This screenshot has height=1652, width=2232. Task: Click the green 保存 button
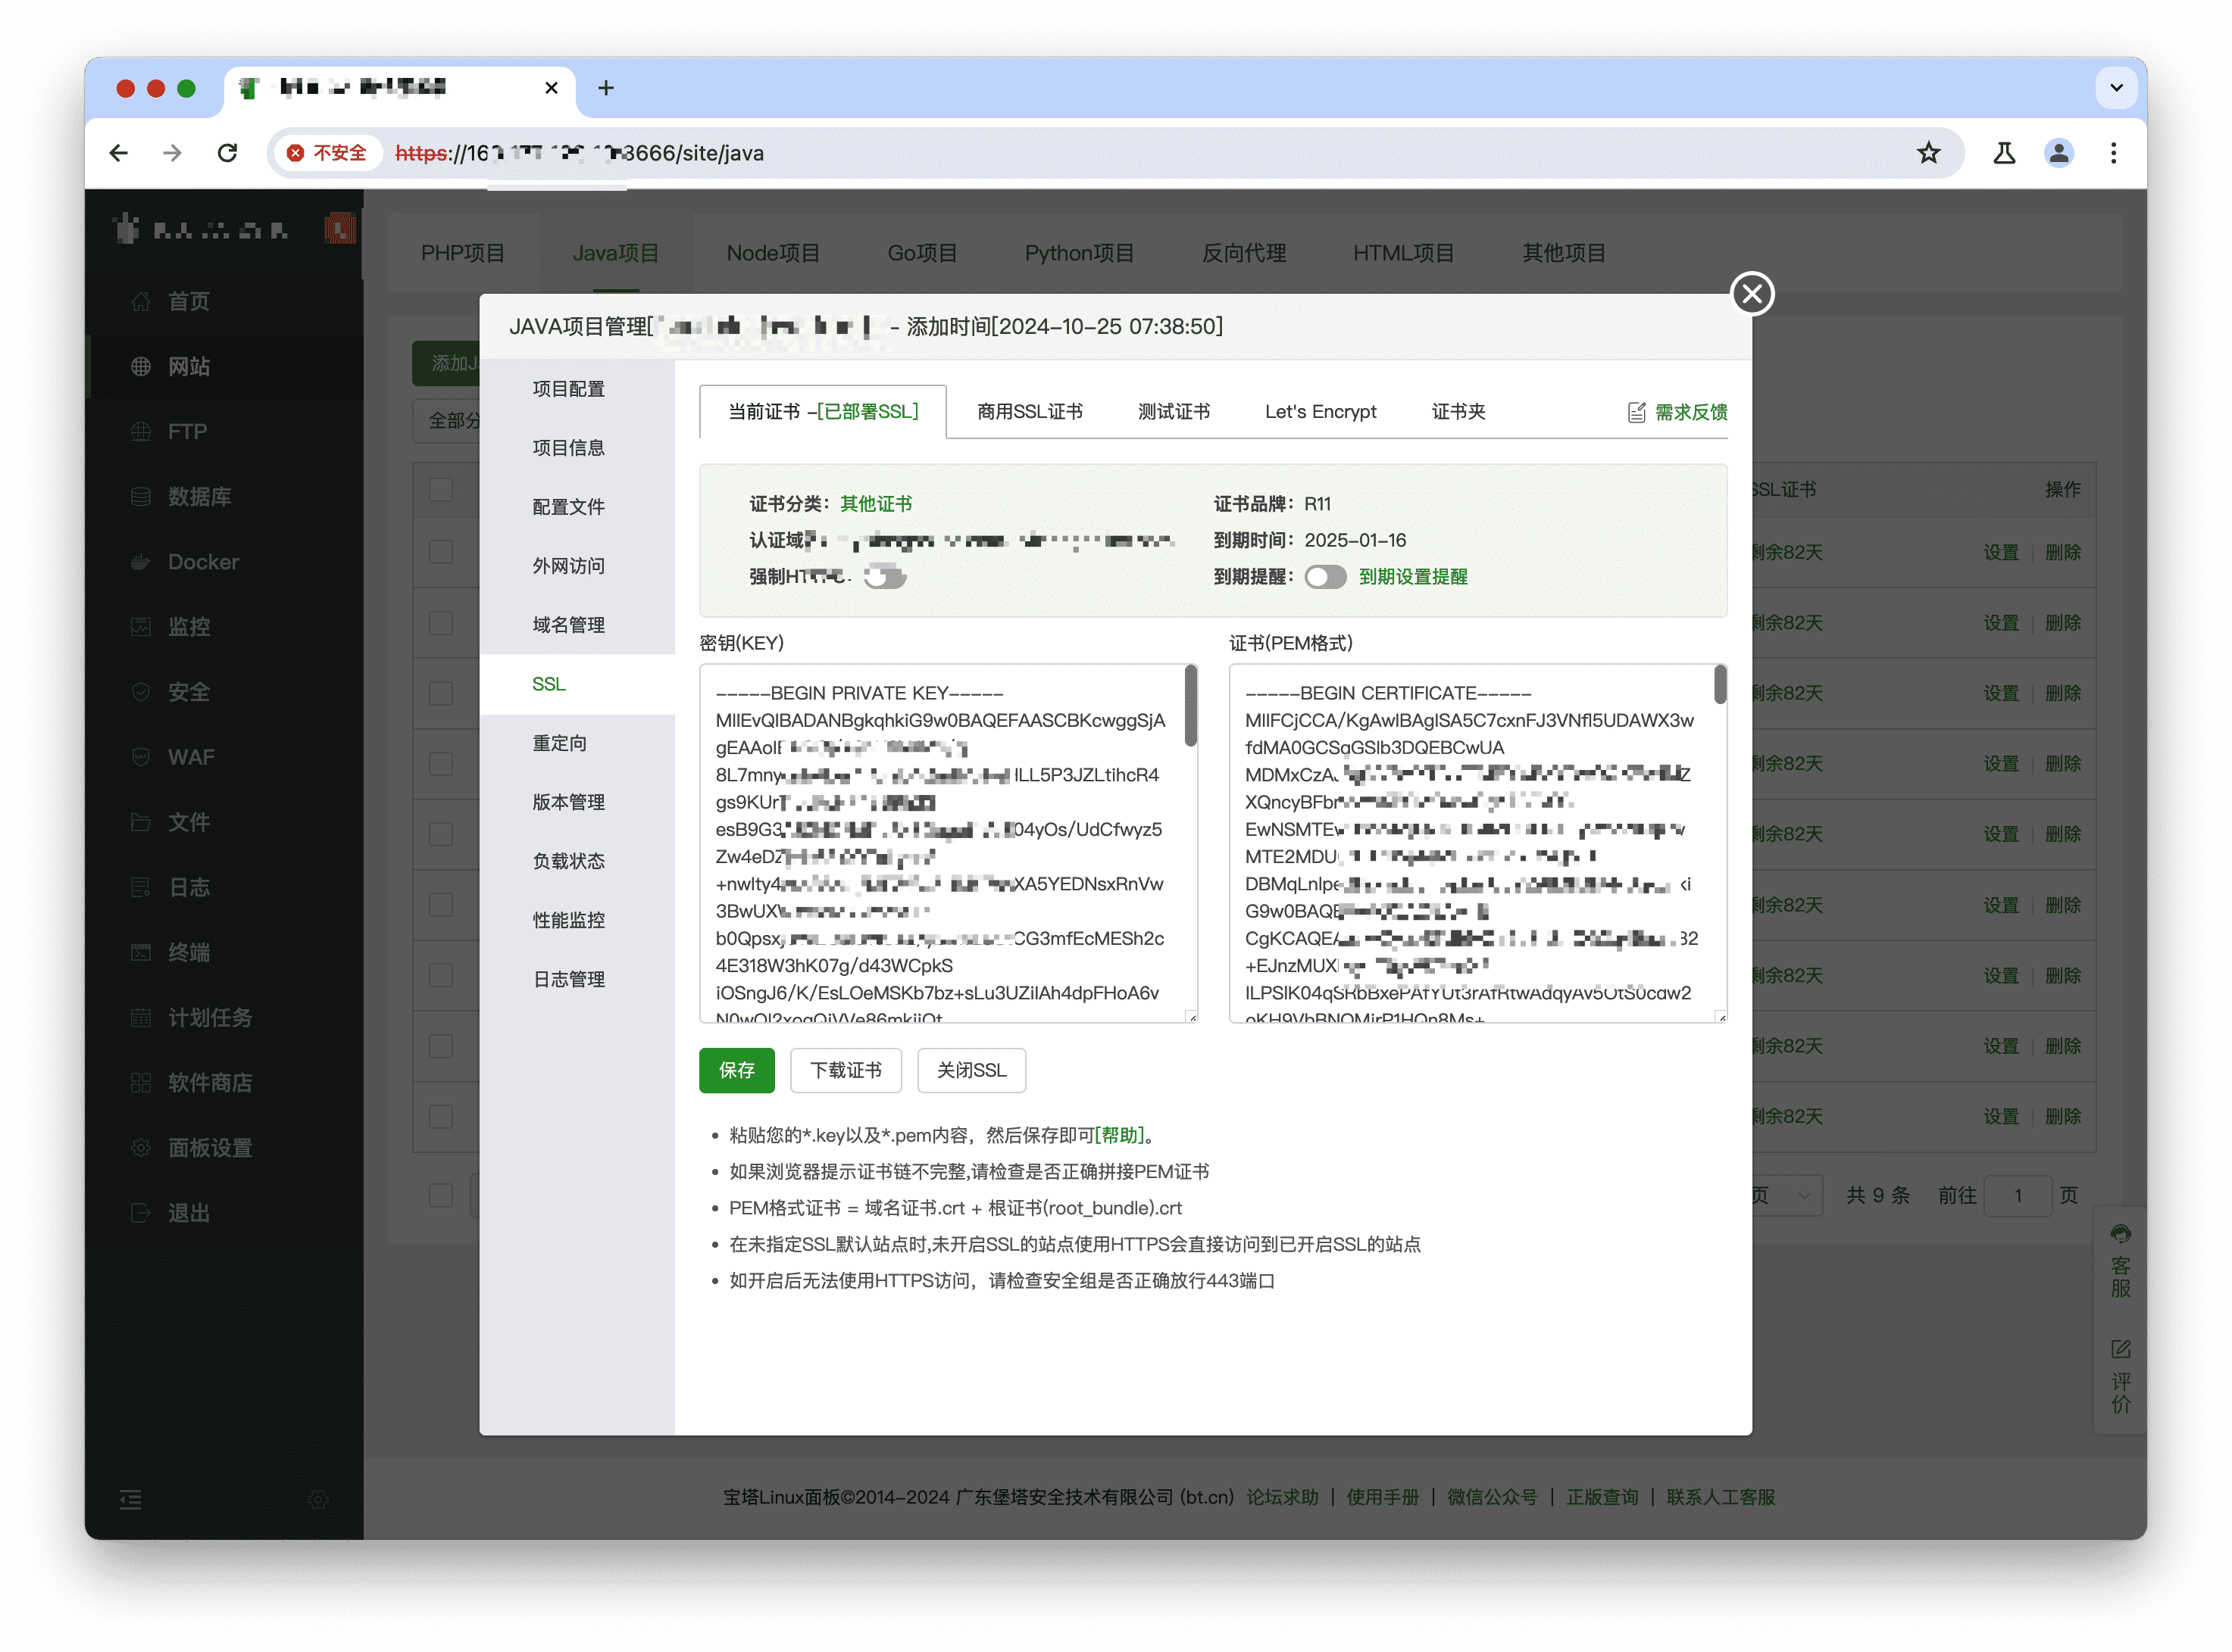(x=736, y=1070)
